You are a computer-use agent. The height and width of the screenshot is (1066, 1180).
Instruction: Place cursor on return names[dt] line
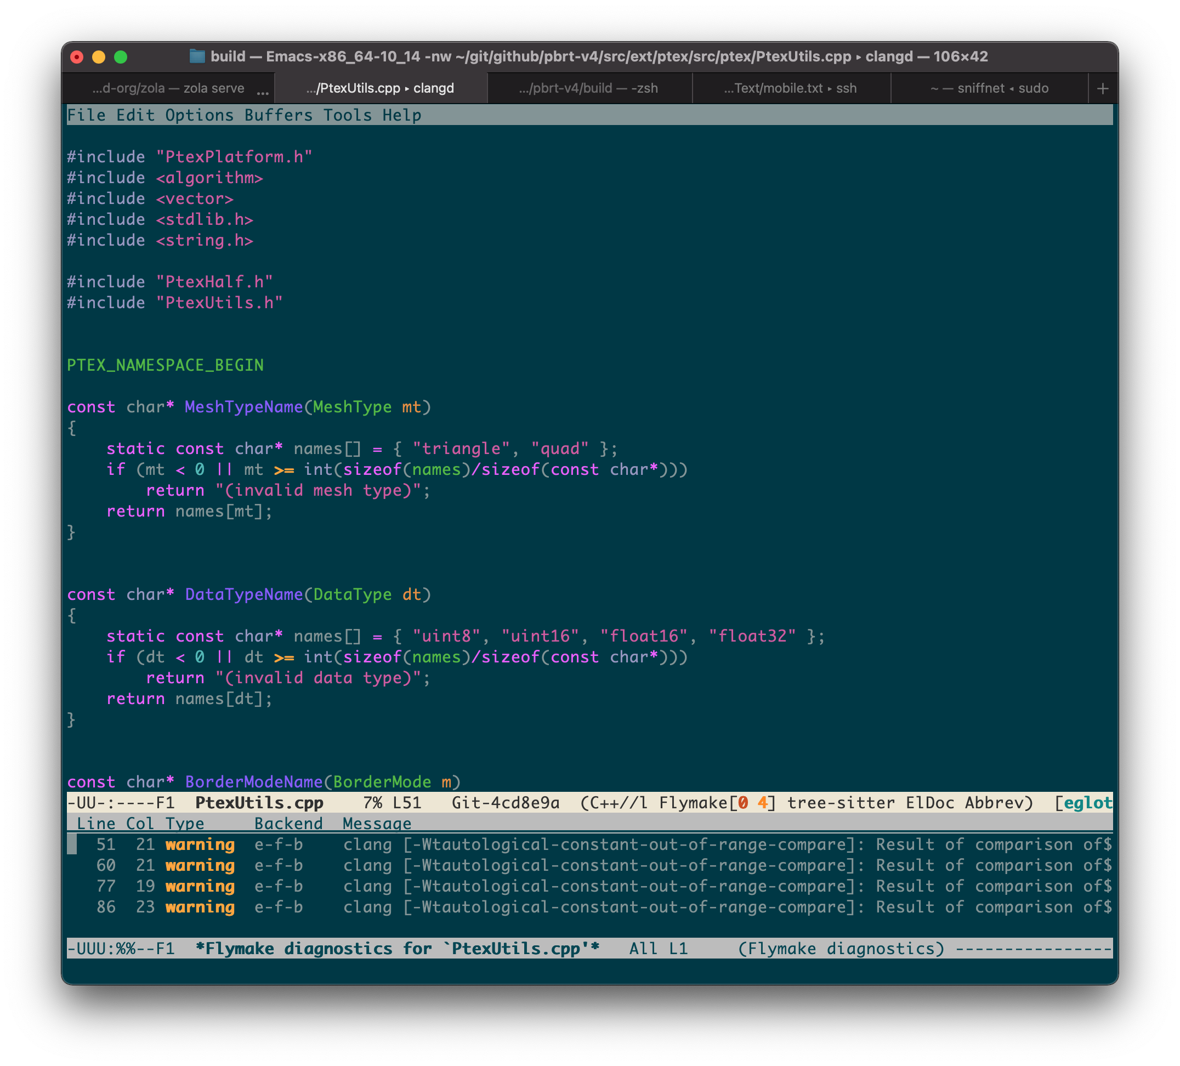coord(190,699)
